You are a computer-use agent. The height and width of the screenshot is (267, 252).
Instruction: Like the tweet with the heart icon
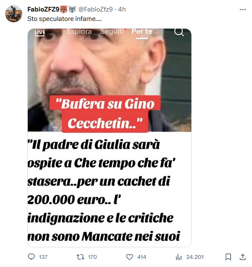[x=129, y=257]
